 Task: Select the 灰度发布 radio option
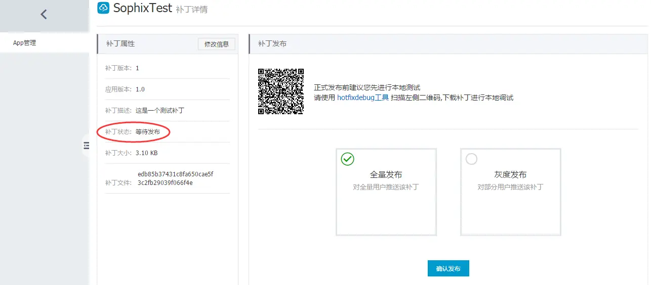(x=471, y=159)
